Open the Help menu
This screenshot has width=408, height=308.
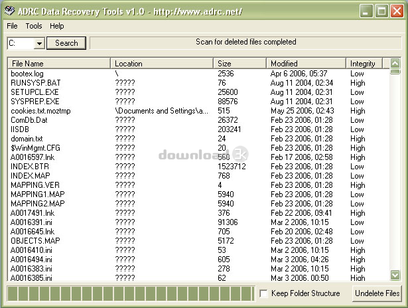[57, 26]
